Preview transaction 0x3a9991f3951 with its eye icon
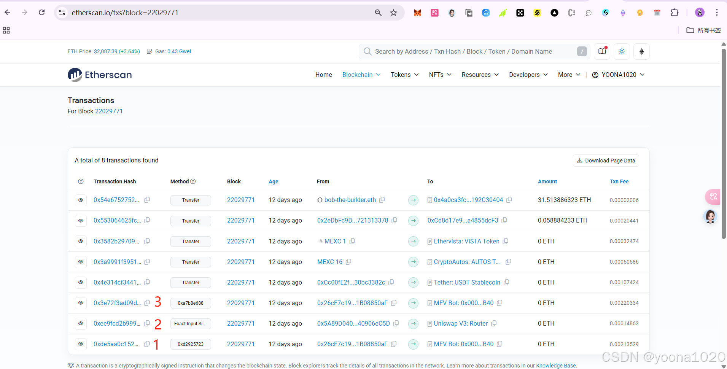 tap(81, 262)
